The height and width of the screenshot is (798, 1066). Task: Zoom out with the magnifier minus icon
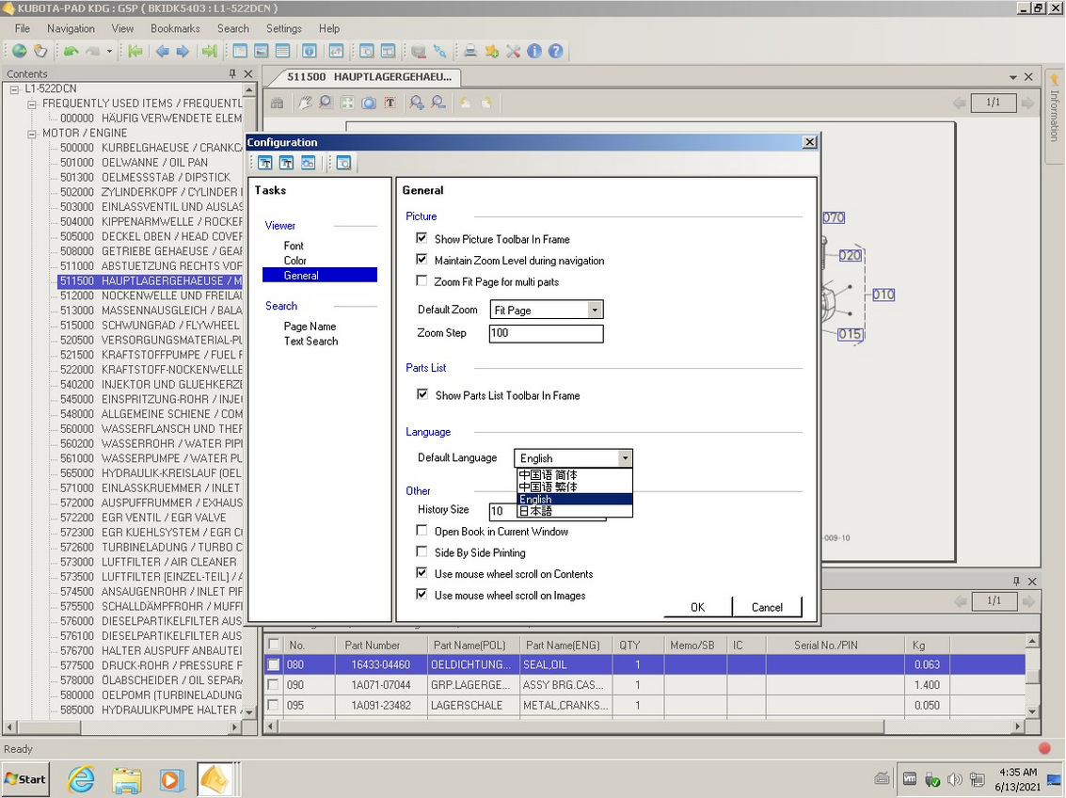pyautogui.click(x=438, y=103)
